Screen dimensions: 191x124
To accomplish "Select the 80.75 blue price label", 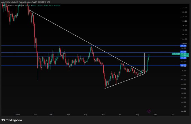I will coord(184,65).
